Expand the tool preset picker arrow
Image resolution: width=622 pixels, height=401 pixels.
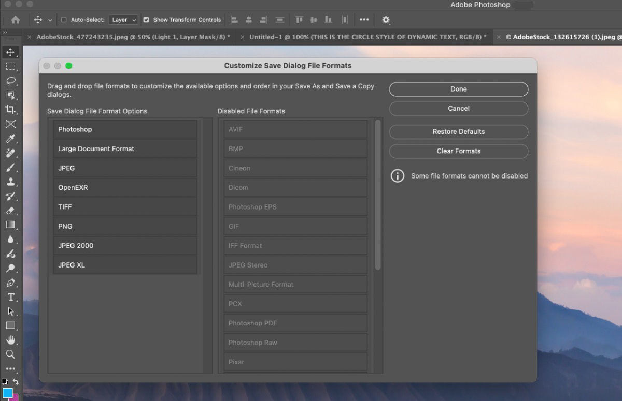tap(50, 20)
